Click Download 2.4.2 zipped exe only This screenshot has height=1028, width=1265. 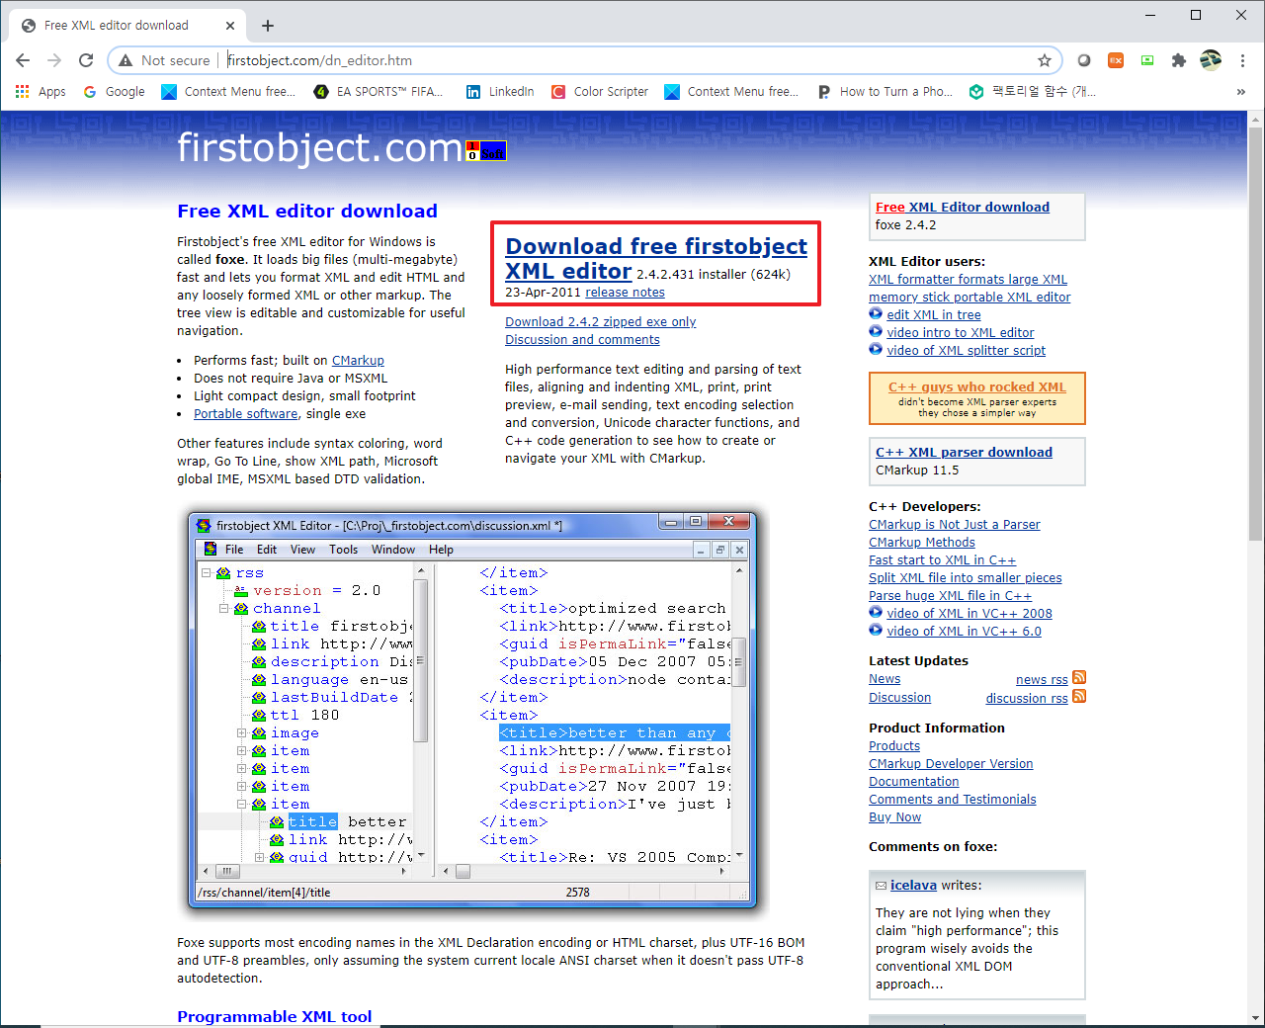pos(600,322)
